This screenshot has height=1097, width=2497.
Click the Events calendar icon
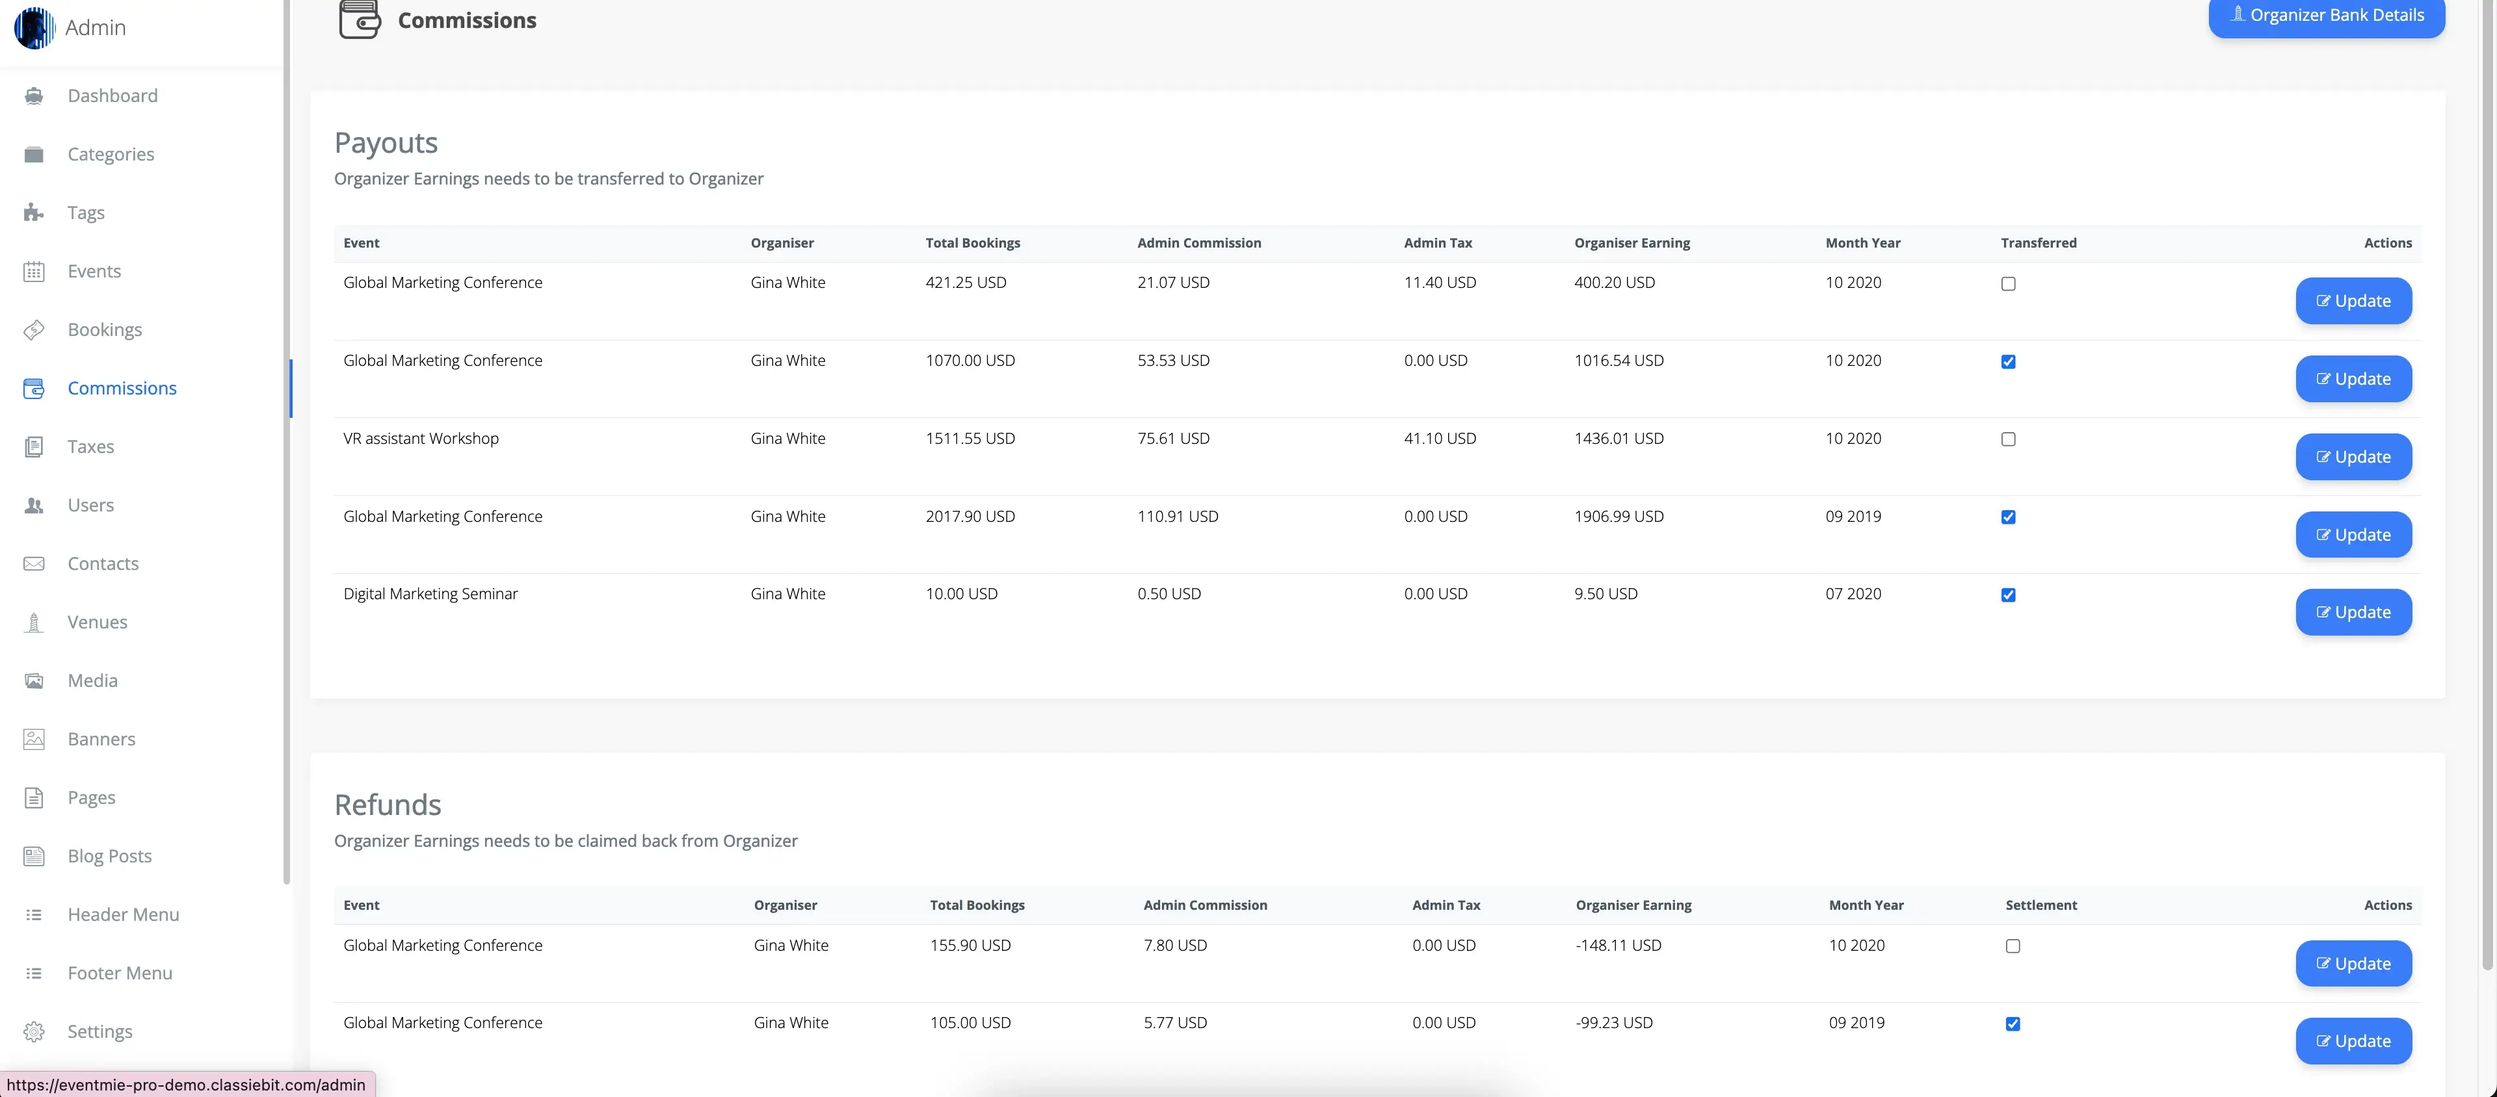tap(34, 272)
